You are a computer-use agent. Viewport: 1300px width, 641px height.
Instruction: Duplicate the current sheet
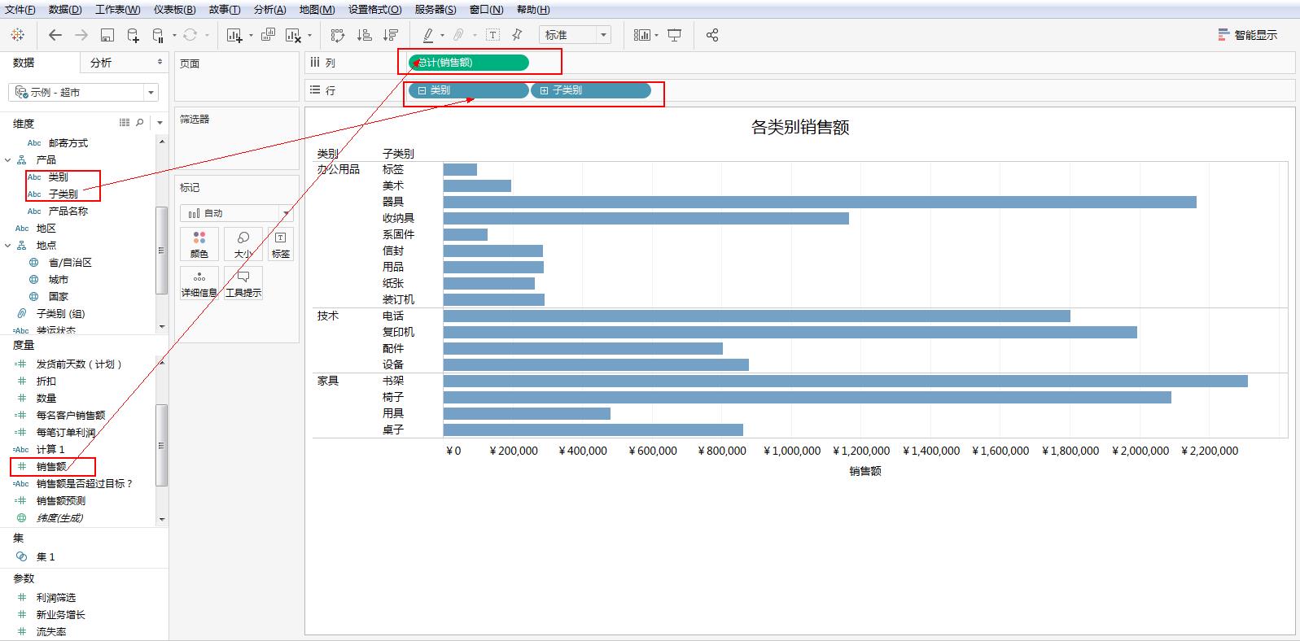(x=268, y=35)
